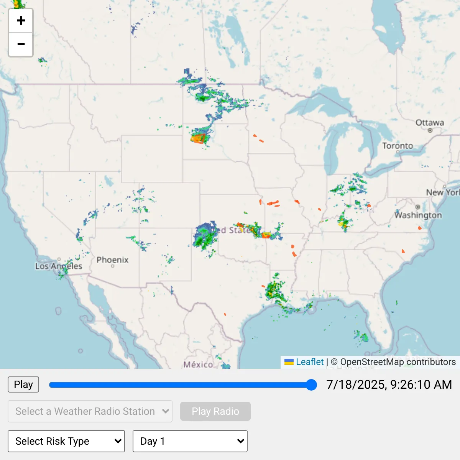460x460 pixels.
Task: Open the Weather Radio Station dropdown
Action: pyautogui.click(x=90, y=411)
